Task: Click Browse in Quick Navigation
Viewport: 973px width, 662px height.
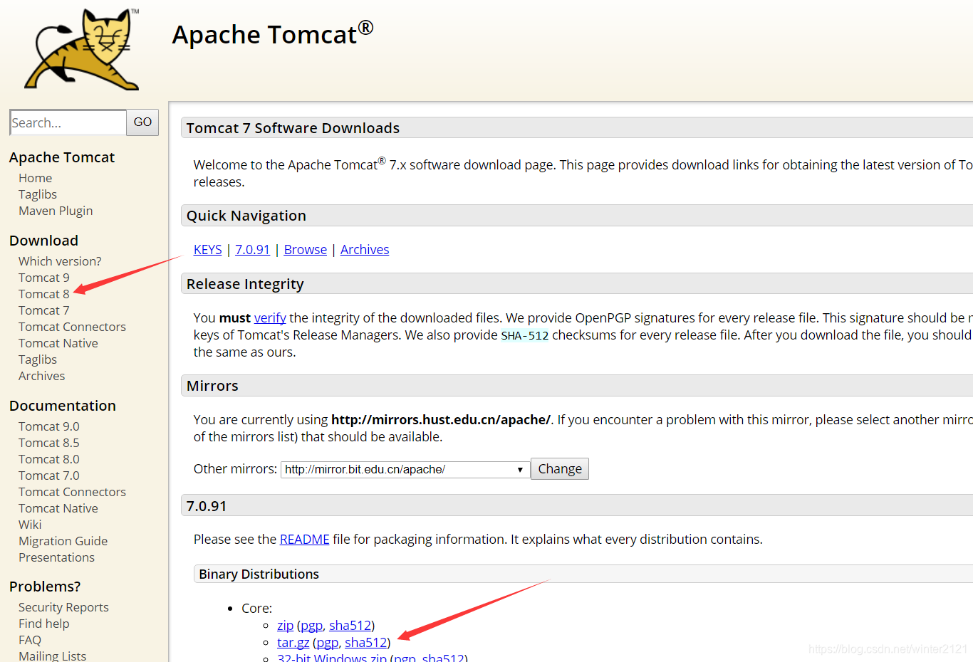Action: click(x=306, y=250)
